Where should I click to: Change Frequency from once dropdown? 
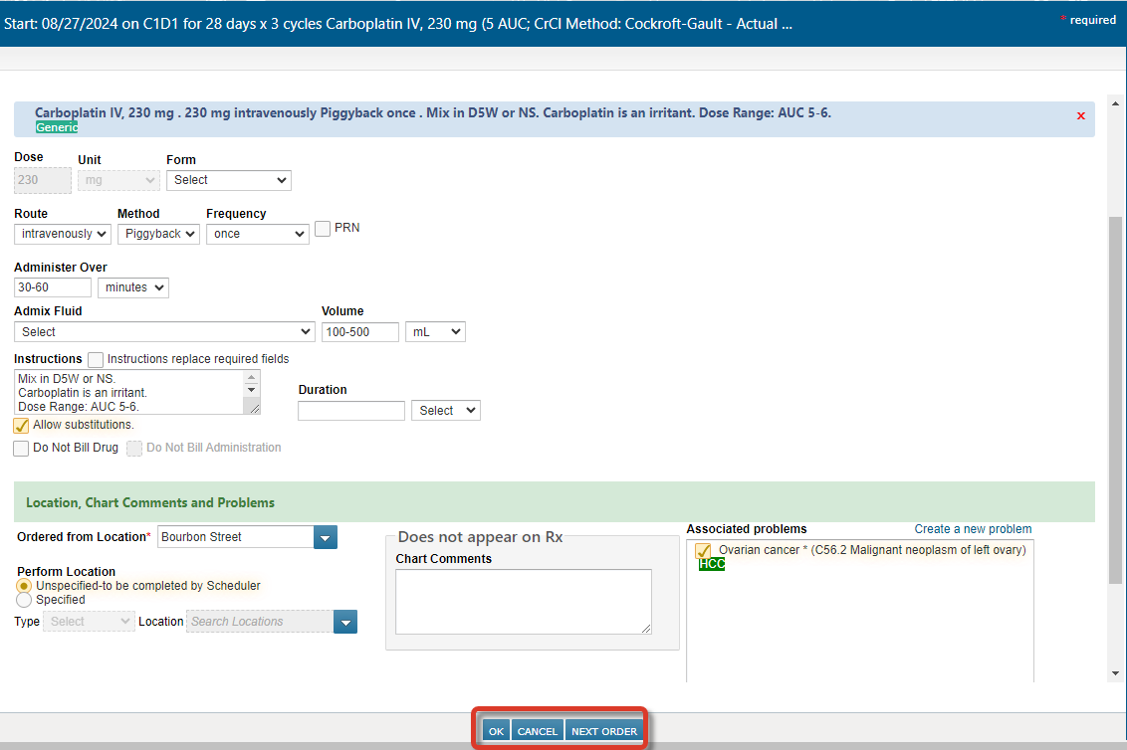[258, 234]
